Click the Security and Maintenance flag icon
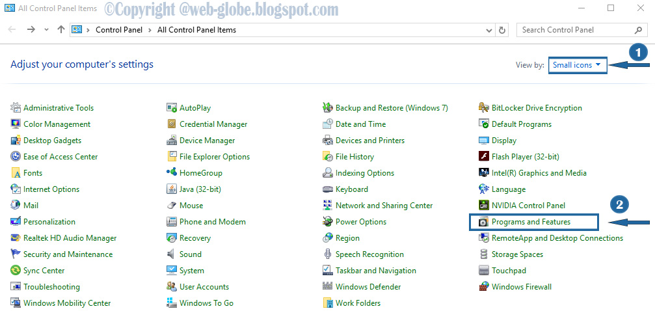Image resolution: width=655 pixels, height=311 pixels. coord(16,254)
